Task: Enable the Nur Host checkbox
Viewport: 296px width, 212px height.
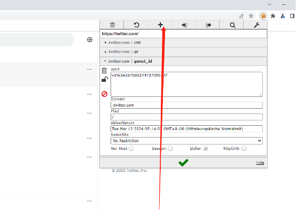Action: pyautogui.click(x=131, y=149)
